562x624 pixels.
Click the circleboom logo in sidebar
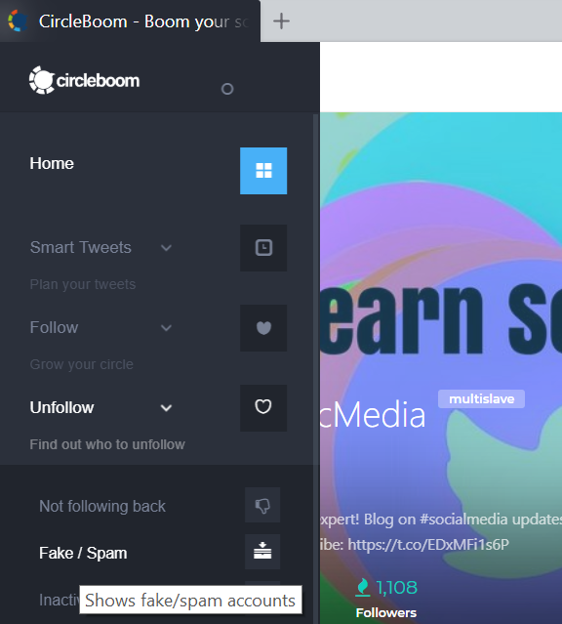[x=84, y=80]
